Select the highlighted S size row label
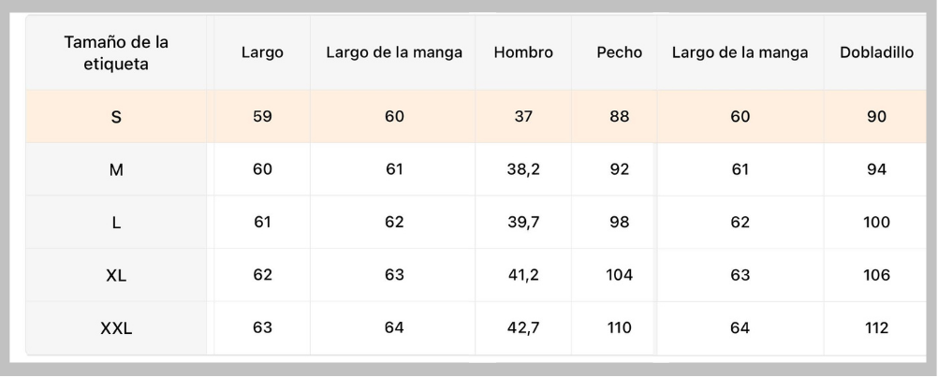Viewport: 938px width, 377px height. click(x=116, y=117)
